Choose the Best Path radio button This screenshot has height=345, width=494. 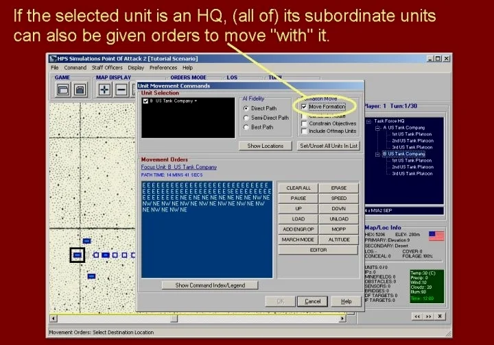(246, 127)
